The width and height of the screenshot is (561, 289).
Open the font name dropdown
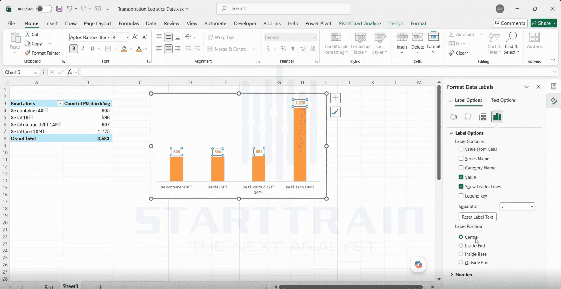(x=109, y=37)
